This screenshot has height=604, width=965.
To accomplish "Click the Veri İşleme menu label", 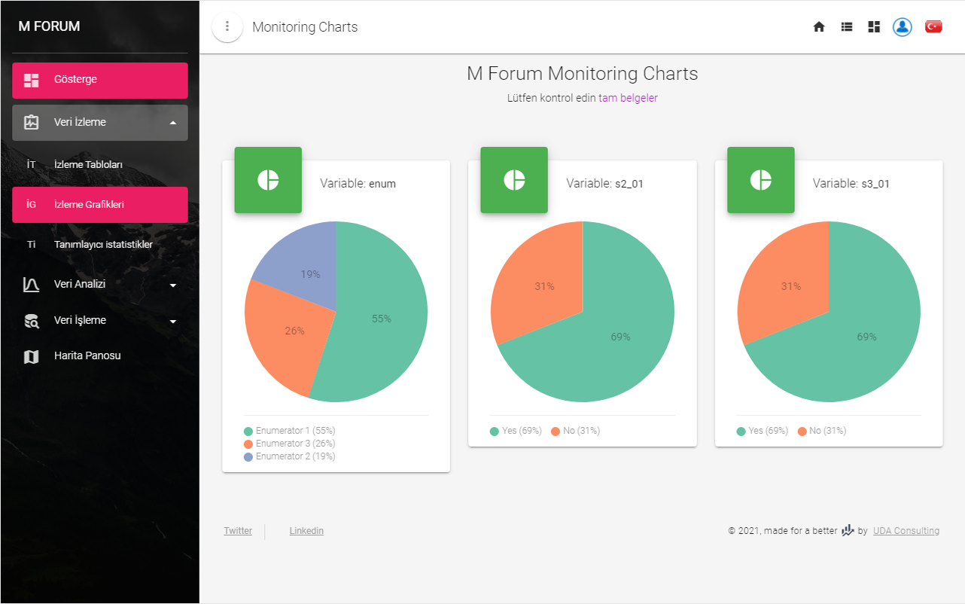I will (x=80, y=321).
